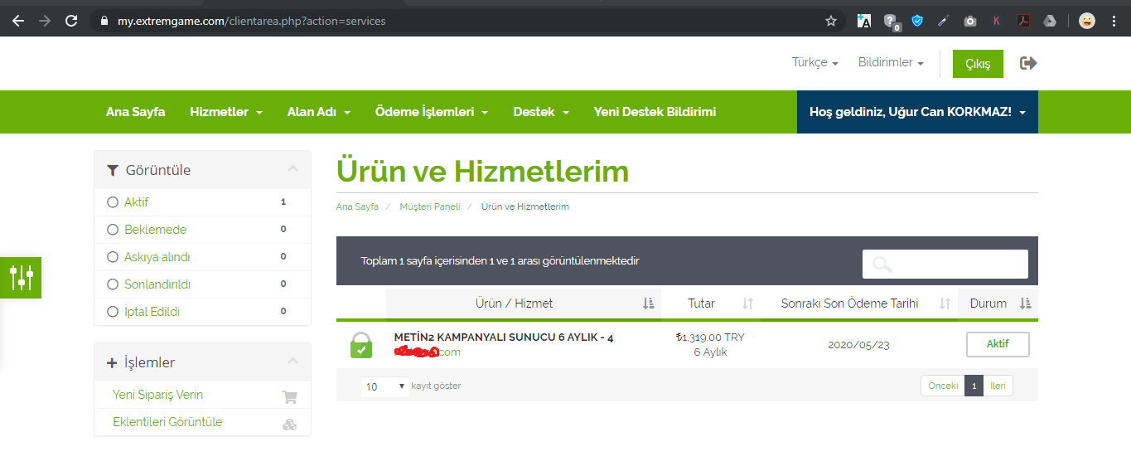Click page 1 in pagination

point(974,386)
